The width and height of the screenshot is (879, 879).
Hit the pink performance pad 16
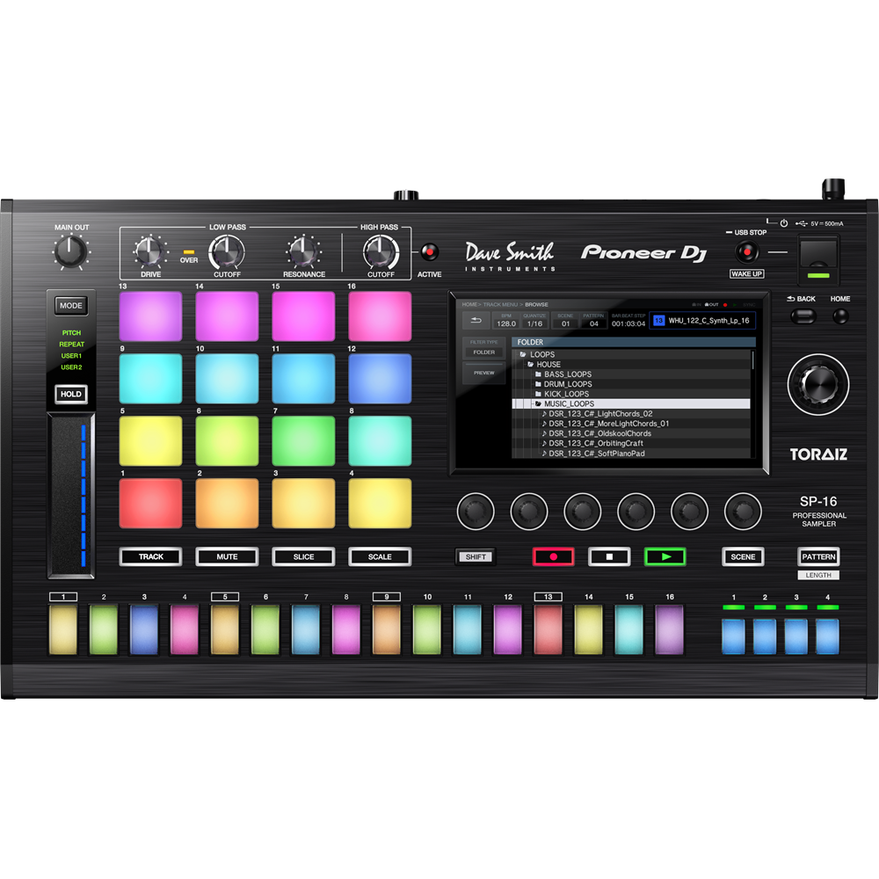380,316
